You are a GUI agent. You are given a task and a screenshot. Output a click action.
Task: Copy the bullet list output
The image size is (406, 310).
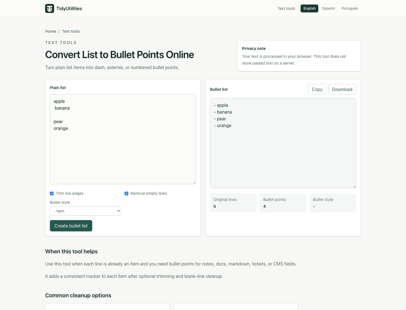(x=317, y=89)
